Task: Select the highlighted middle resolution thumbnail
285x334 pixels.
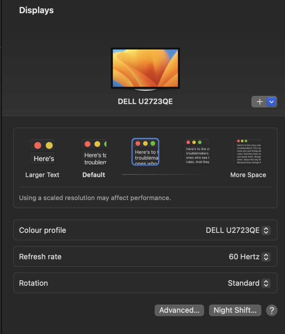Action: point(145,152)
